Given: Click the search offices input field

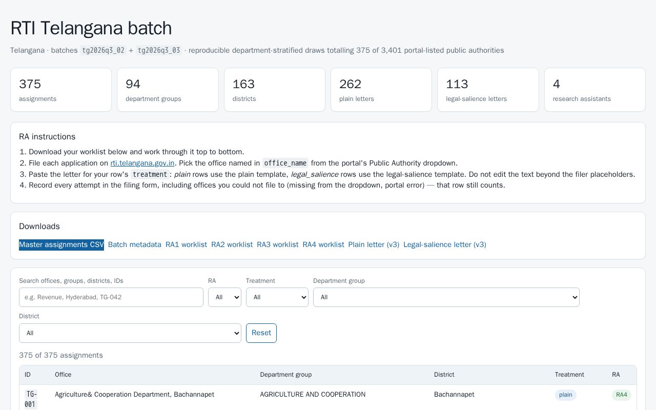Looking at the screenshot, I should (111, 297).
